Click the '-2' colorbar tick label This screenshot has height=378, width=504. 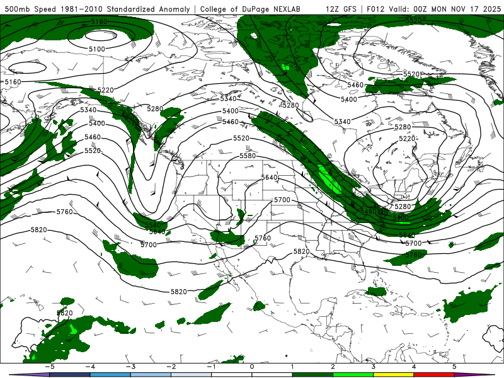[171, 367]
